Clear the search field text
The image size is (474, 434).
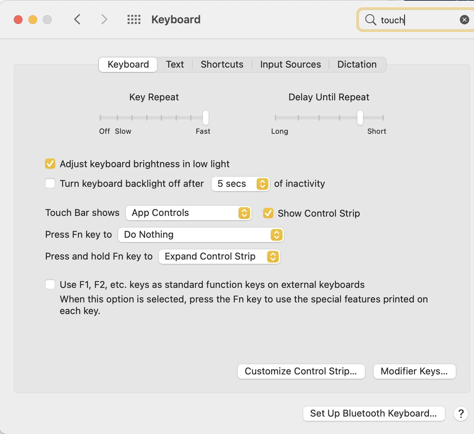(464, 20)
